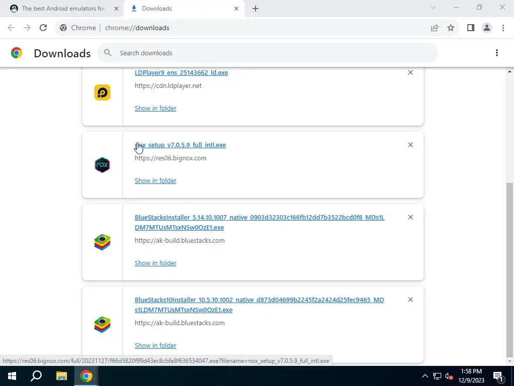Focus the Search downloads field

[268, 53]
